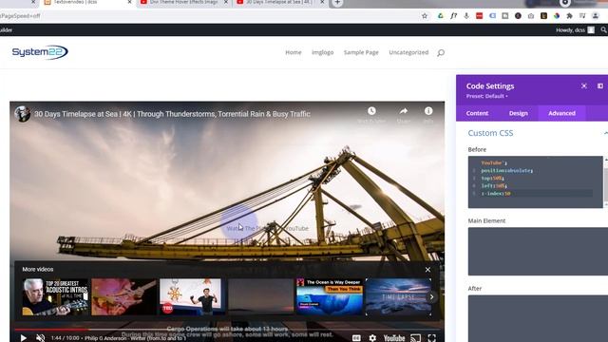Open the Preset: Default dropdown
This screenshot has width=608, height=342.
point(486,96)
